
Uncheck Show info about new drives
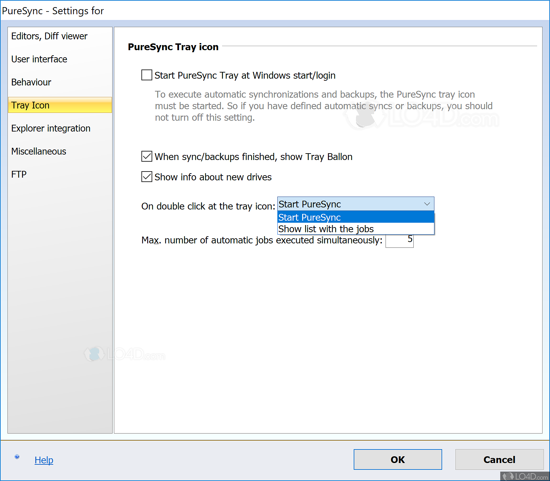(x=146, y=177)
